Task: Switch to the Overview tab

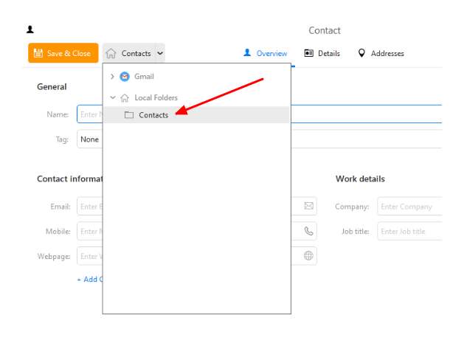Action: tap(266, 53)
